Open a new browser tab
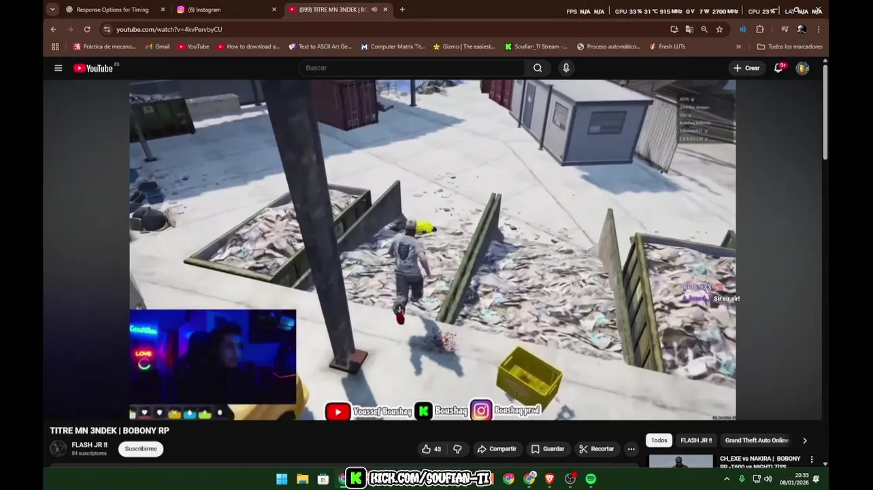The height and width of the screenshot is (490, 873). click(402, 10)
